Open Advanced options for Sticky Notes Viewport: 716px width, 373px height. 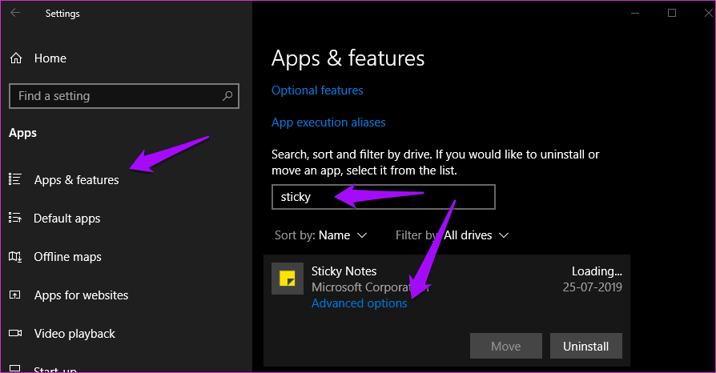click(x=360, y=303)
